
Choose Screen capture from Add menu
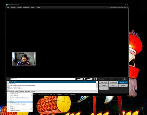pyautogui.click(x=20, y=94)
